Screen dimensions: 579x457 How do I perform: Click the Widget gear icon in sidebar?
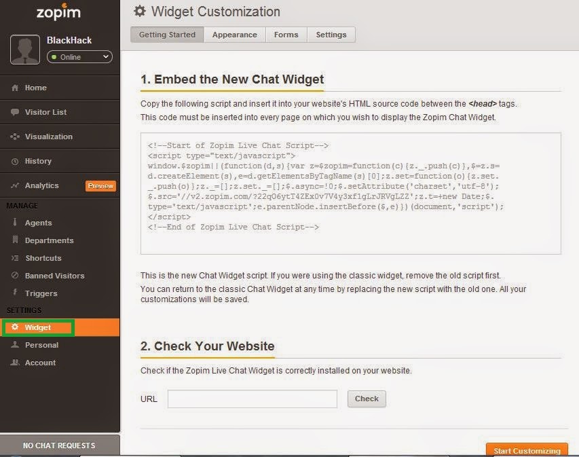(x=15, y=327)
